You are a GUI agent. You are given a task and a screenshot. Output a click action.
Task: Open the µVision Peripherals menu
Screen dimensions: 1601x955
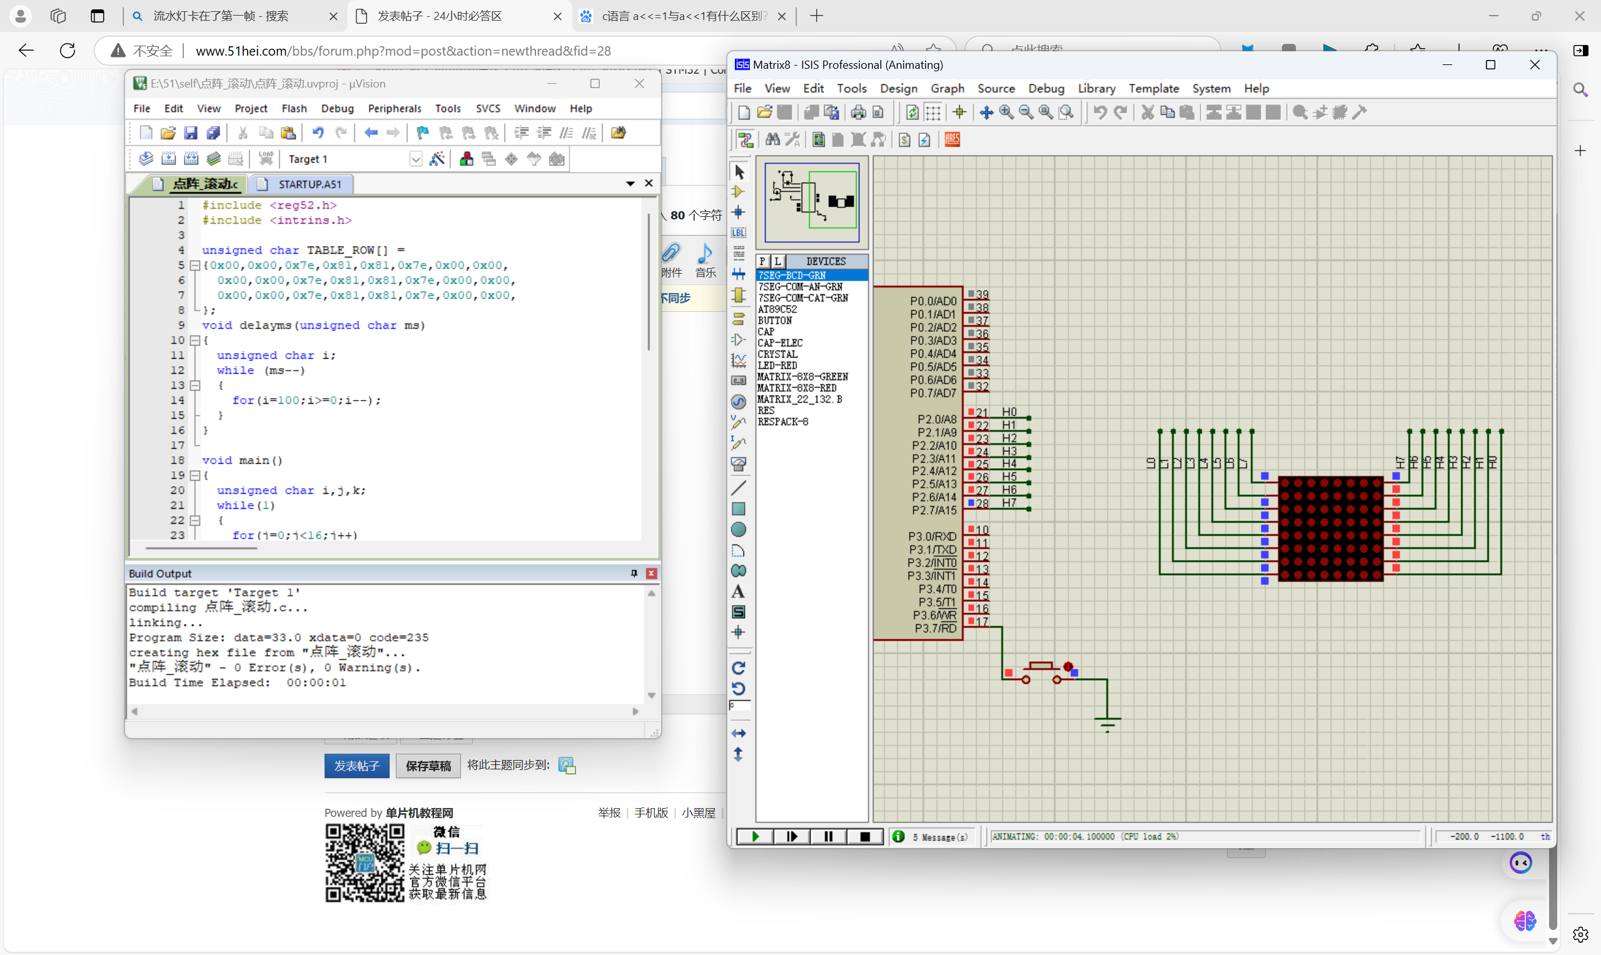[x=394, y=109]
